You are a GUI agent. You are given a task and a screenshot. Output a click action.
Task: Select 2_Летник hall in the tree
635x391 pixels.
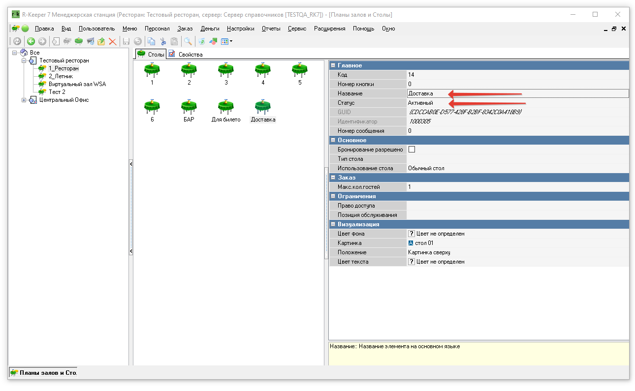[x=61, y=76]
